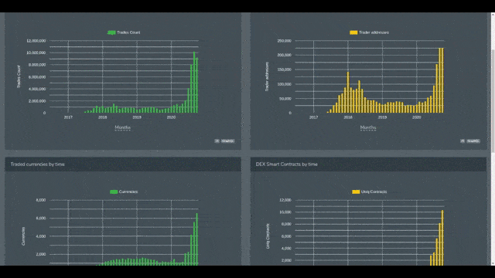Click JS icon button under Trades Count chart
Screen dimensions: 495x278
click(217, 141)
